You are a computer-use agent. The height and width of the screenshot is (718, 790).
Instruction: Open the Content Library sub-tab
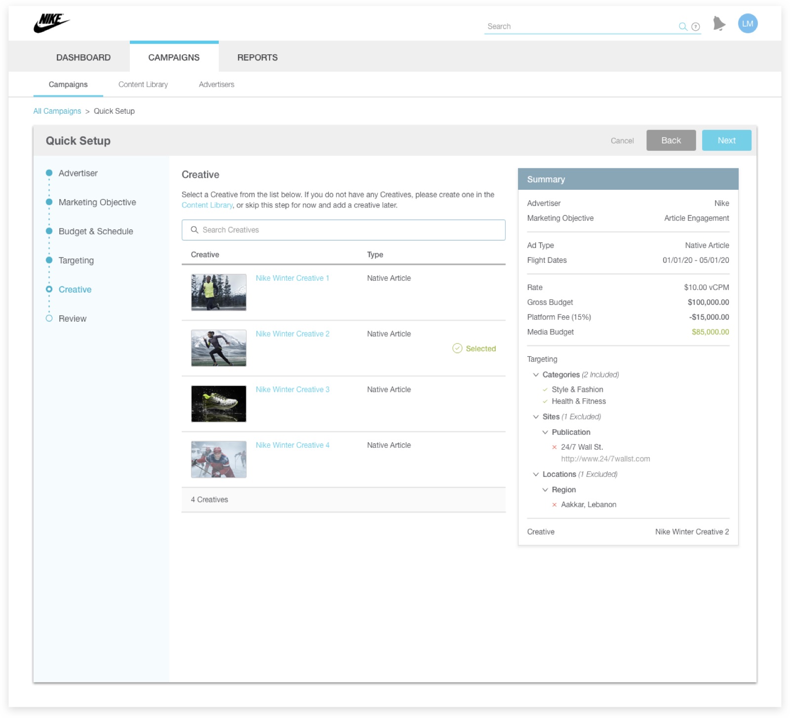[143, 84]
